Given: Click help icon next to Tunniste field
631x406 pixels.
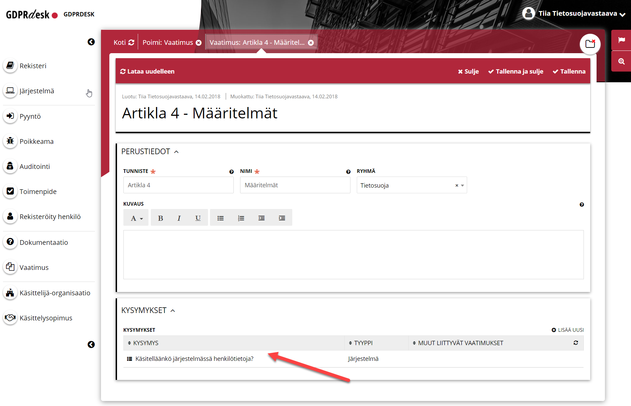Looking at the screenshot, I should 231,172.
